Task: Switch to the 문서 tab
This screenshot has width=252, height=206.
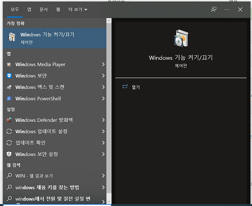Action: 44,9
